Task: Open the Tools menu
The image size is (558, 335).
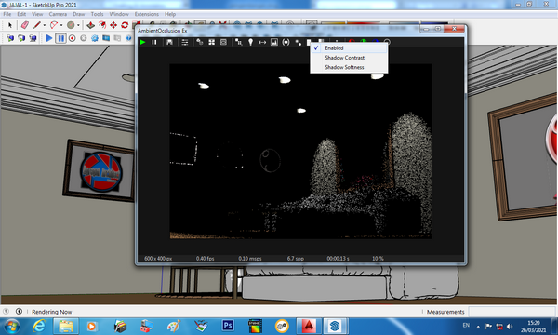Action: 97,14
